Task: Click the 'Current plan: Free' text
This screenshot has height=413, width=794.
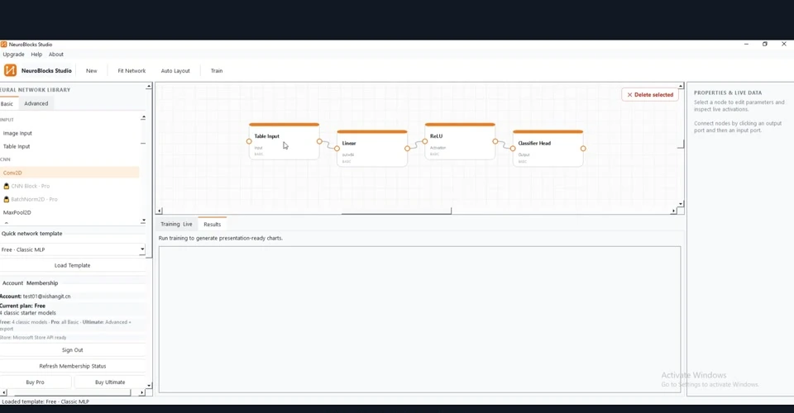Action: 23,306
